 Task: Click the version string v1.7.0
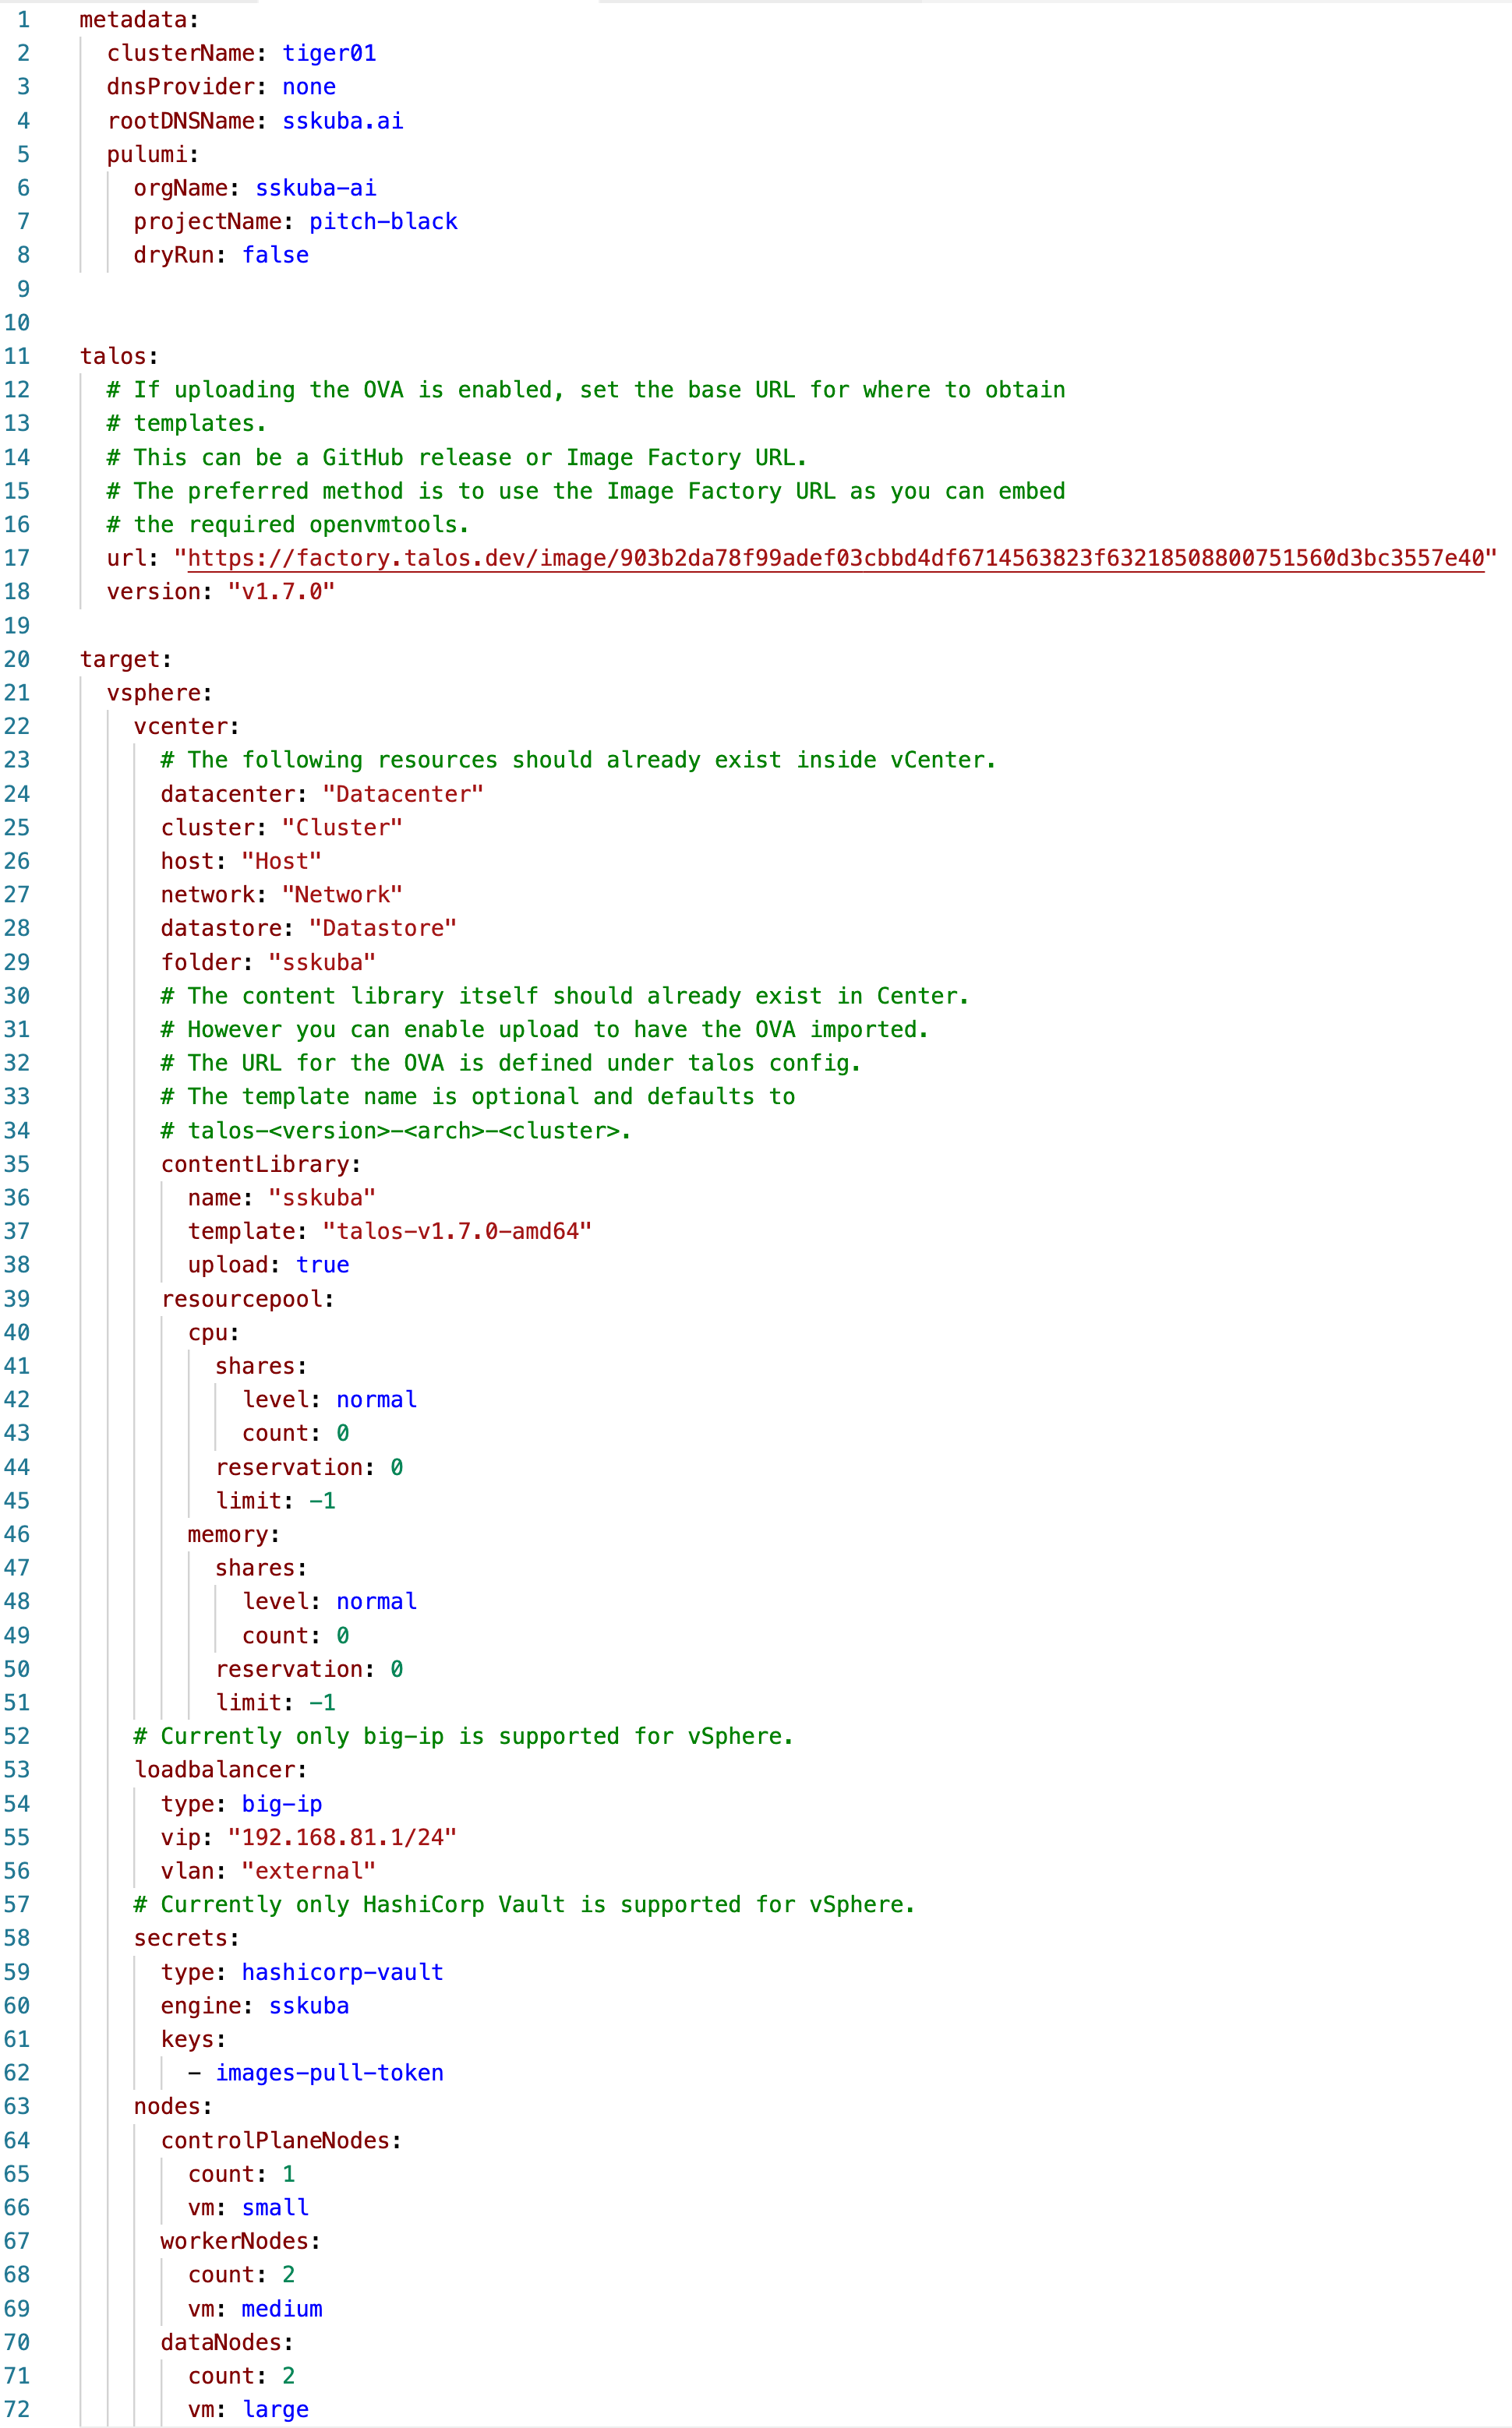[x=281, y=591]
